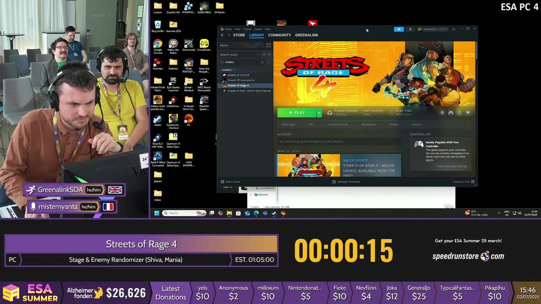The image size is (541, 304).
Task: Open Manage Downloads in Steam
Action: 346,182
